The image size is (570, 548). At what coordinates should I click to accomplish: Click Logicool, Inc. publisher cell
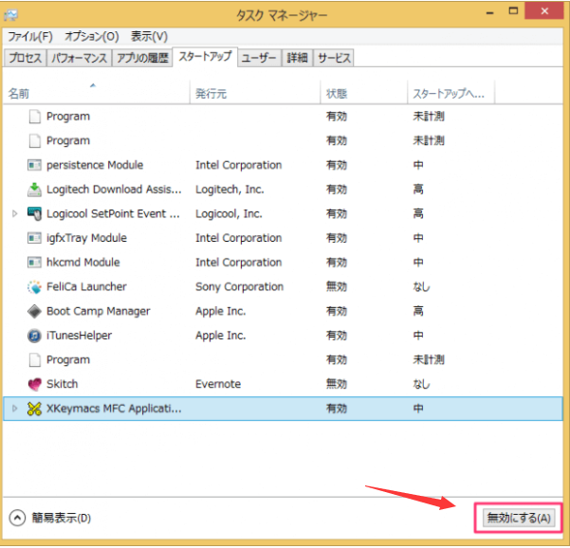(x=229, y=214)
